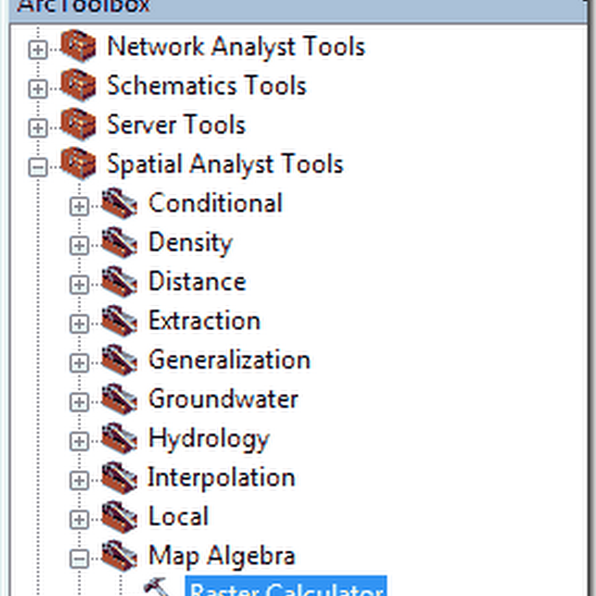Click the ArcToolbox panel title bar

click(298, 6)
